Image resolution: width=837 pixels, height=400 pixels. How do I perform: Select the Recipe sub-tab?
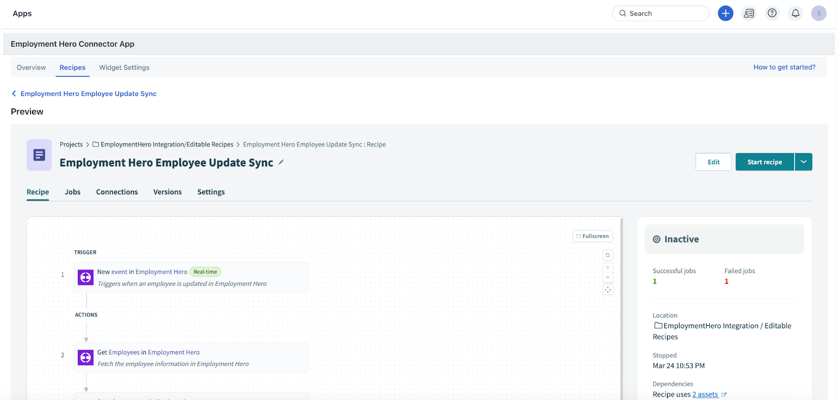(x=38, y=192)
